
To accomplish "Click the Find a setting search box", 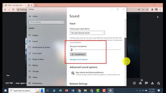I will (47, 22).
